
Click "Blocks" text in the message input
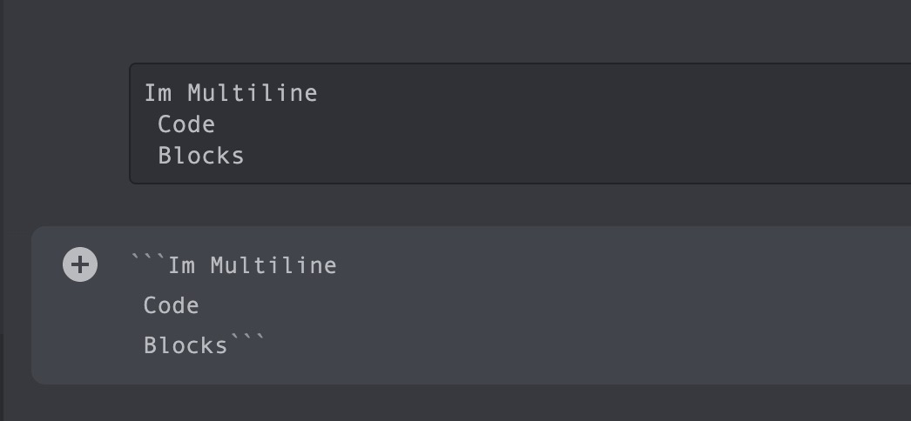(185, 345)
